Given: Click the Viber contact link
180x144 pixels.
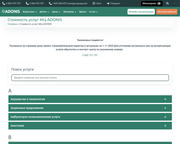Looking at the screenshot, I should tap(97, 3).
